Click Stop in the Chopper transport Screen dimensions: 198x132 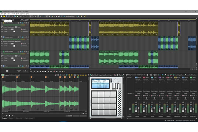coord(9,115)
